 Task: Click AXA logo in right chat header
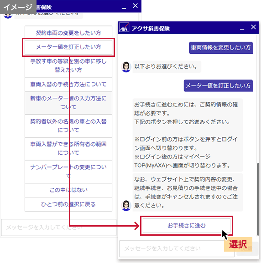(x=124, y=28)
